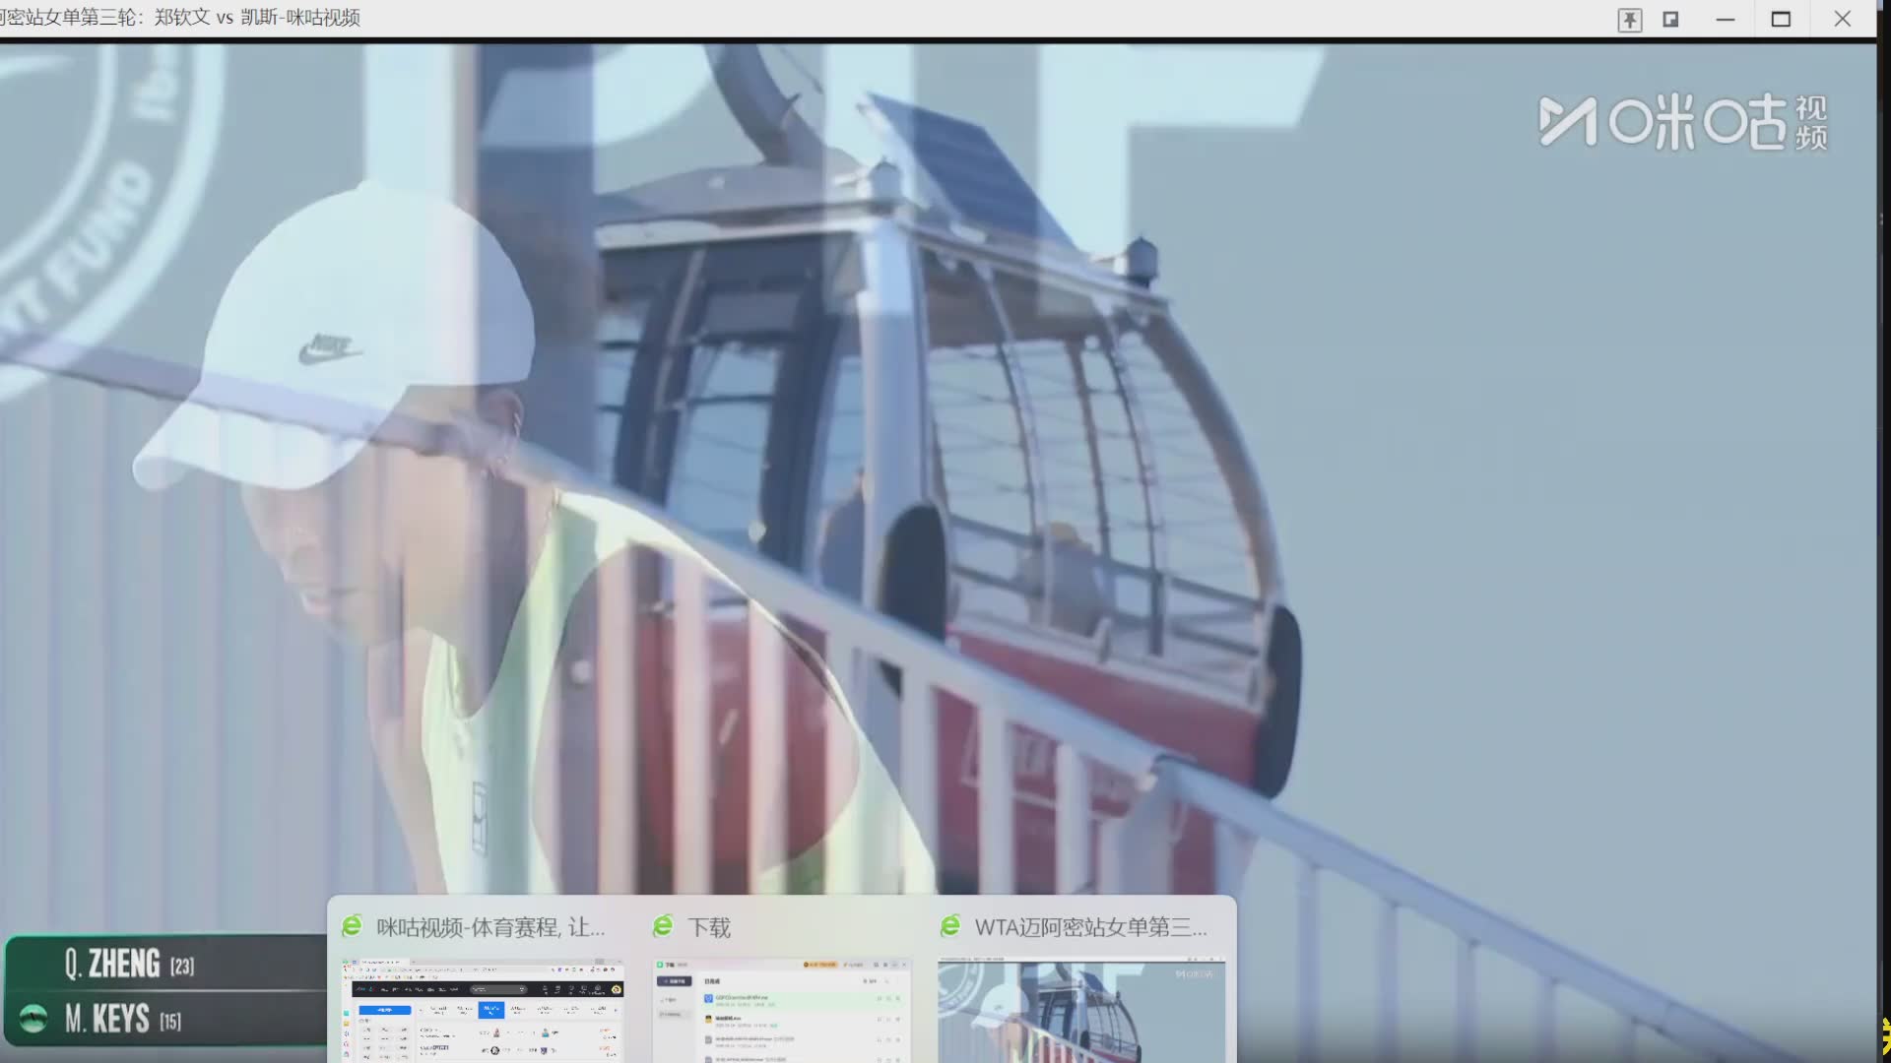Switch to mini window mode icon
Screen dimensions: 1891x1063
click(1670, 19)
